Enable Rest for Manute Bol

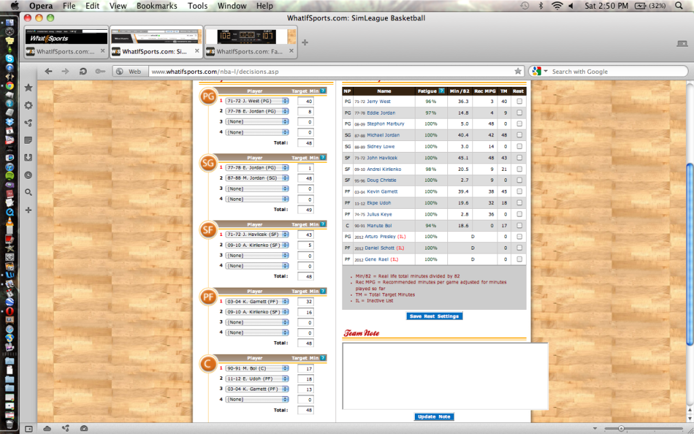(519, 225)
